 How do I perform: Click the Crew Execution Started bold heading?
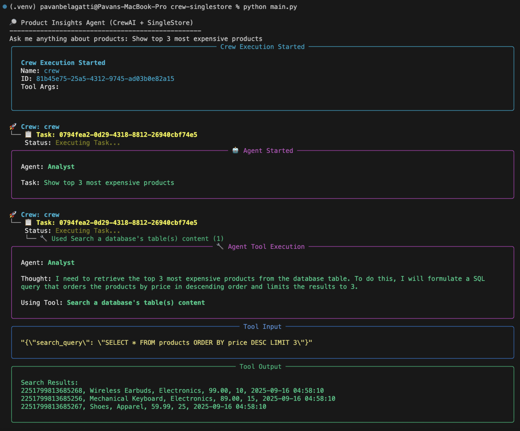click(x=63, y=63)
